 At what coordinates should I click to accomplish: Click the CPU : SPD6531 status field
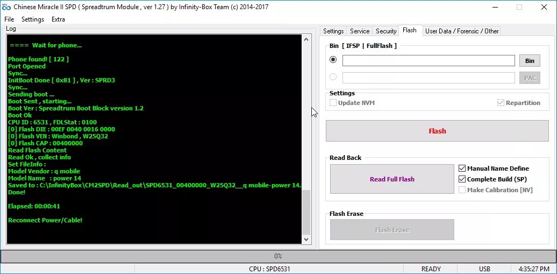269,269
